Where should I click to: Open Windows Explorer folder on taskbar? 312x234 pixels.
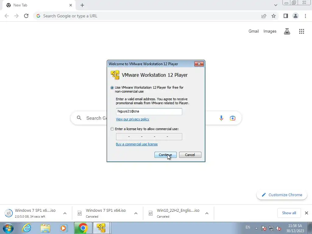pyautogui.click(x=45, y=228)
